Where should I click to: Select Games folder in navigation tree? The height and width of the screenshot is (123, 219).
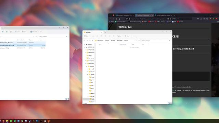(x=89, y=55)
